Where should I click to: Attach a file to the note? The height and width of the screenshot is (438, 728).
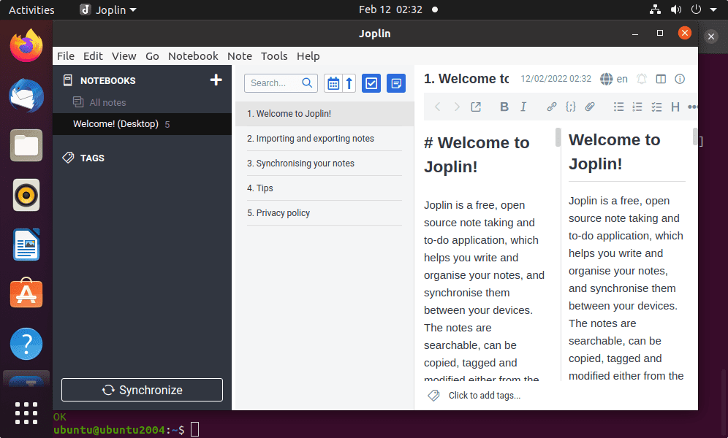590,107
